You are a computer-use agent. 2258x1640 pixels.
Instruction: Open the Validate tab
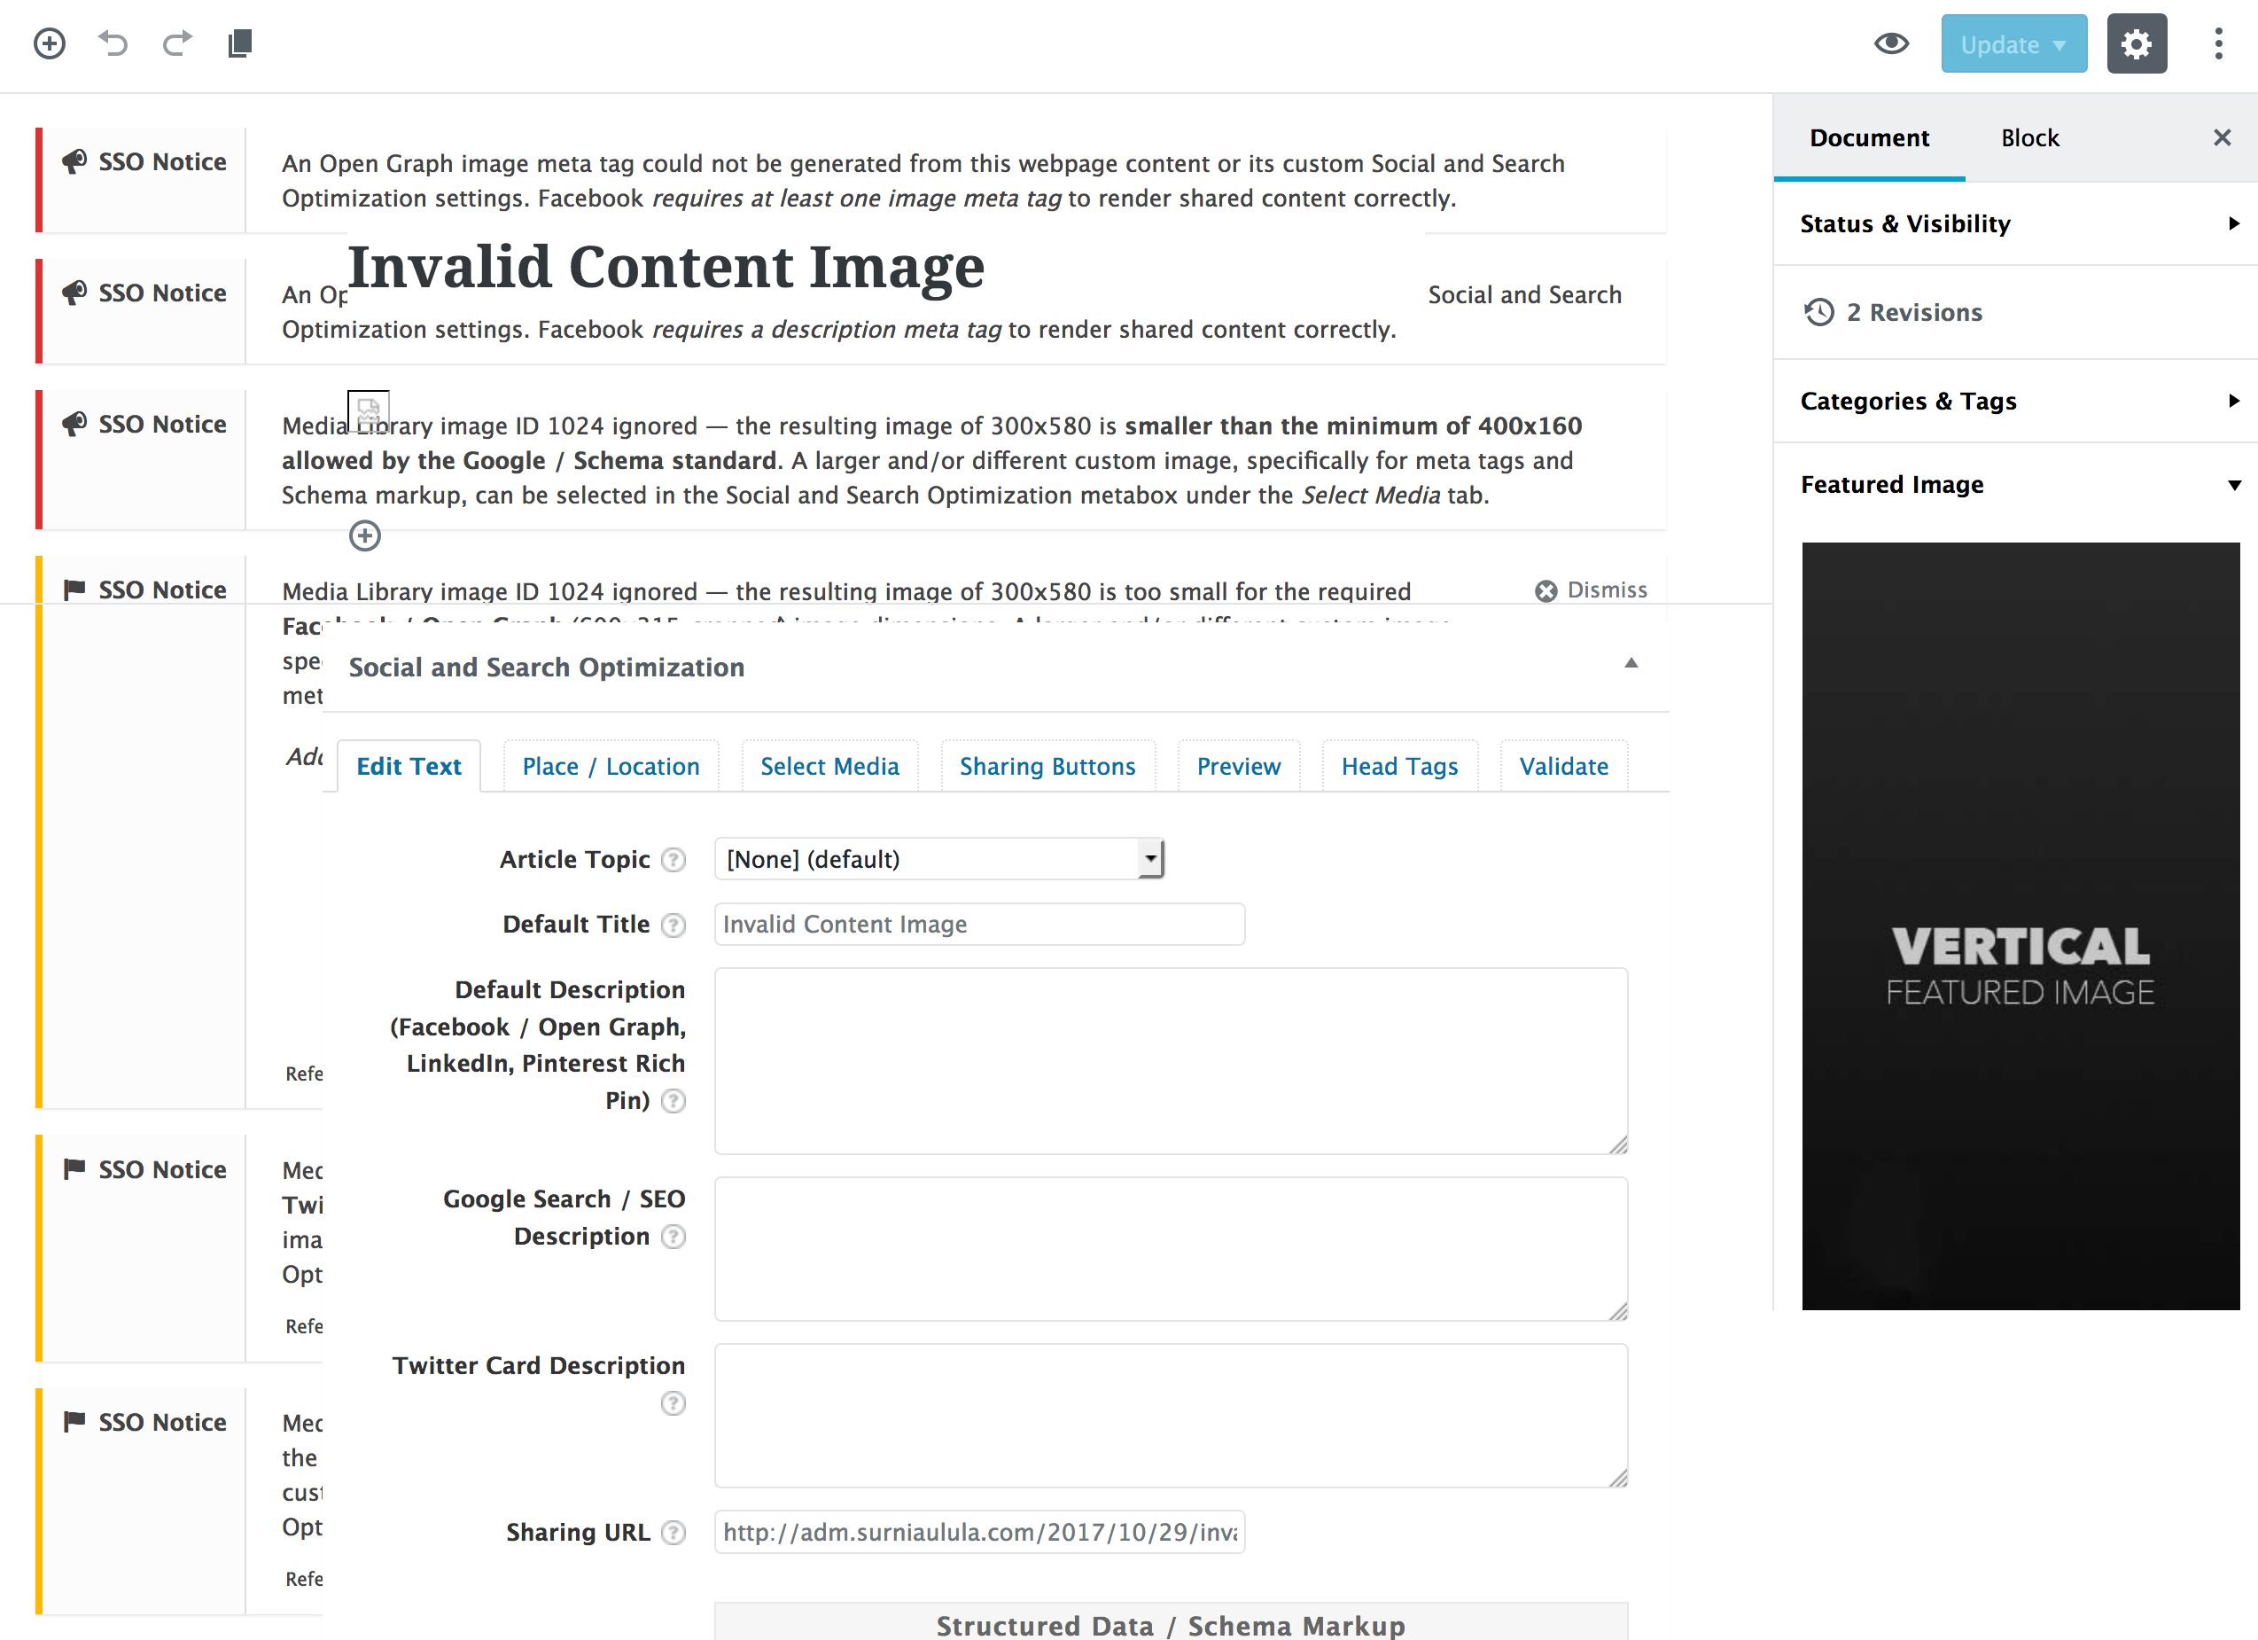(x=1563, y=766)
